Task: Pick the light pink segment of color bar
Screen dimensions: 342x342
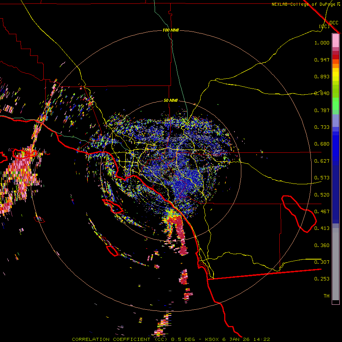Action: tap(336, 40)
